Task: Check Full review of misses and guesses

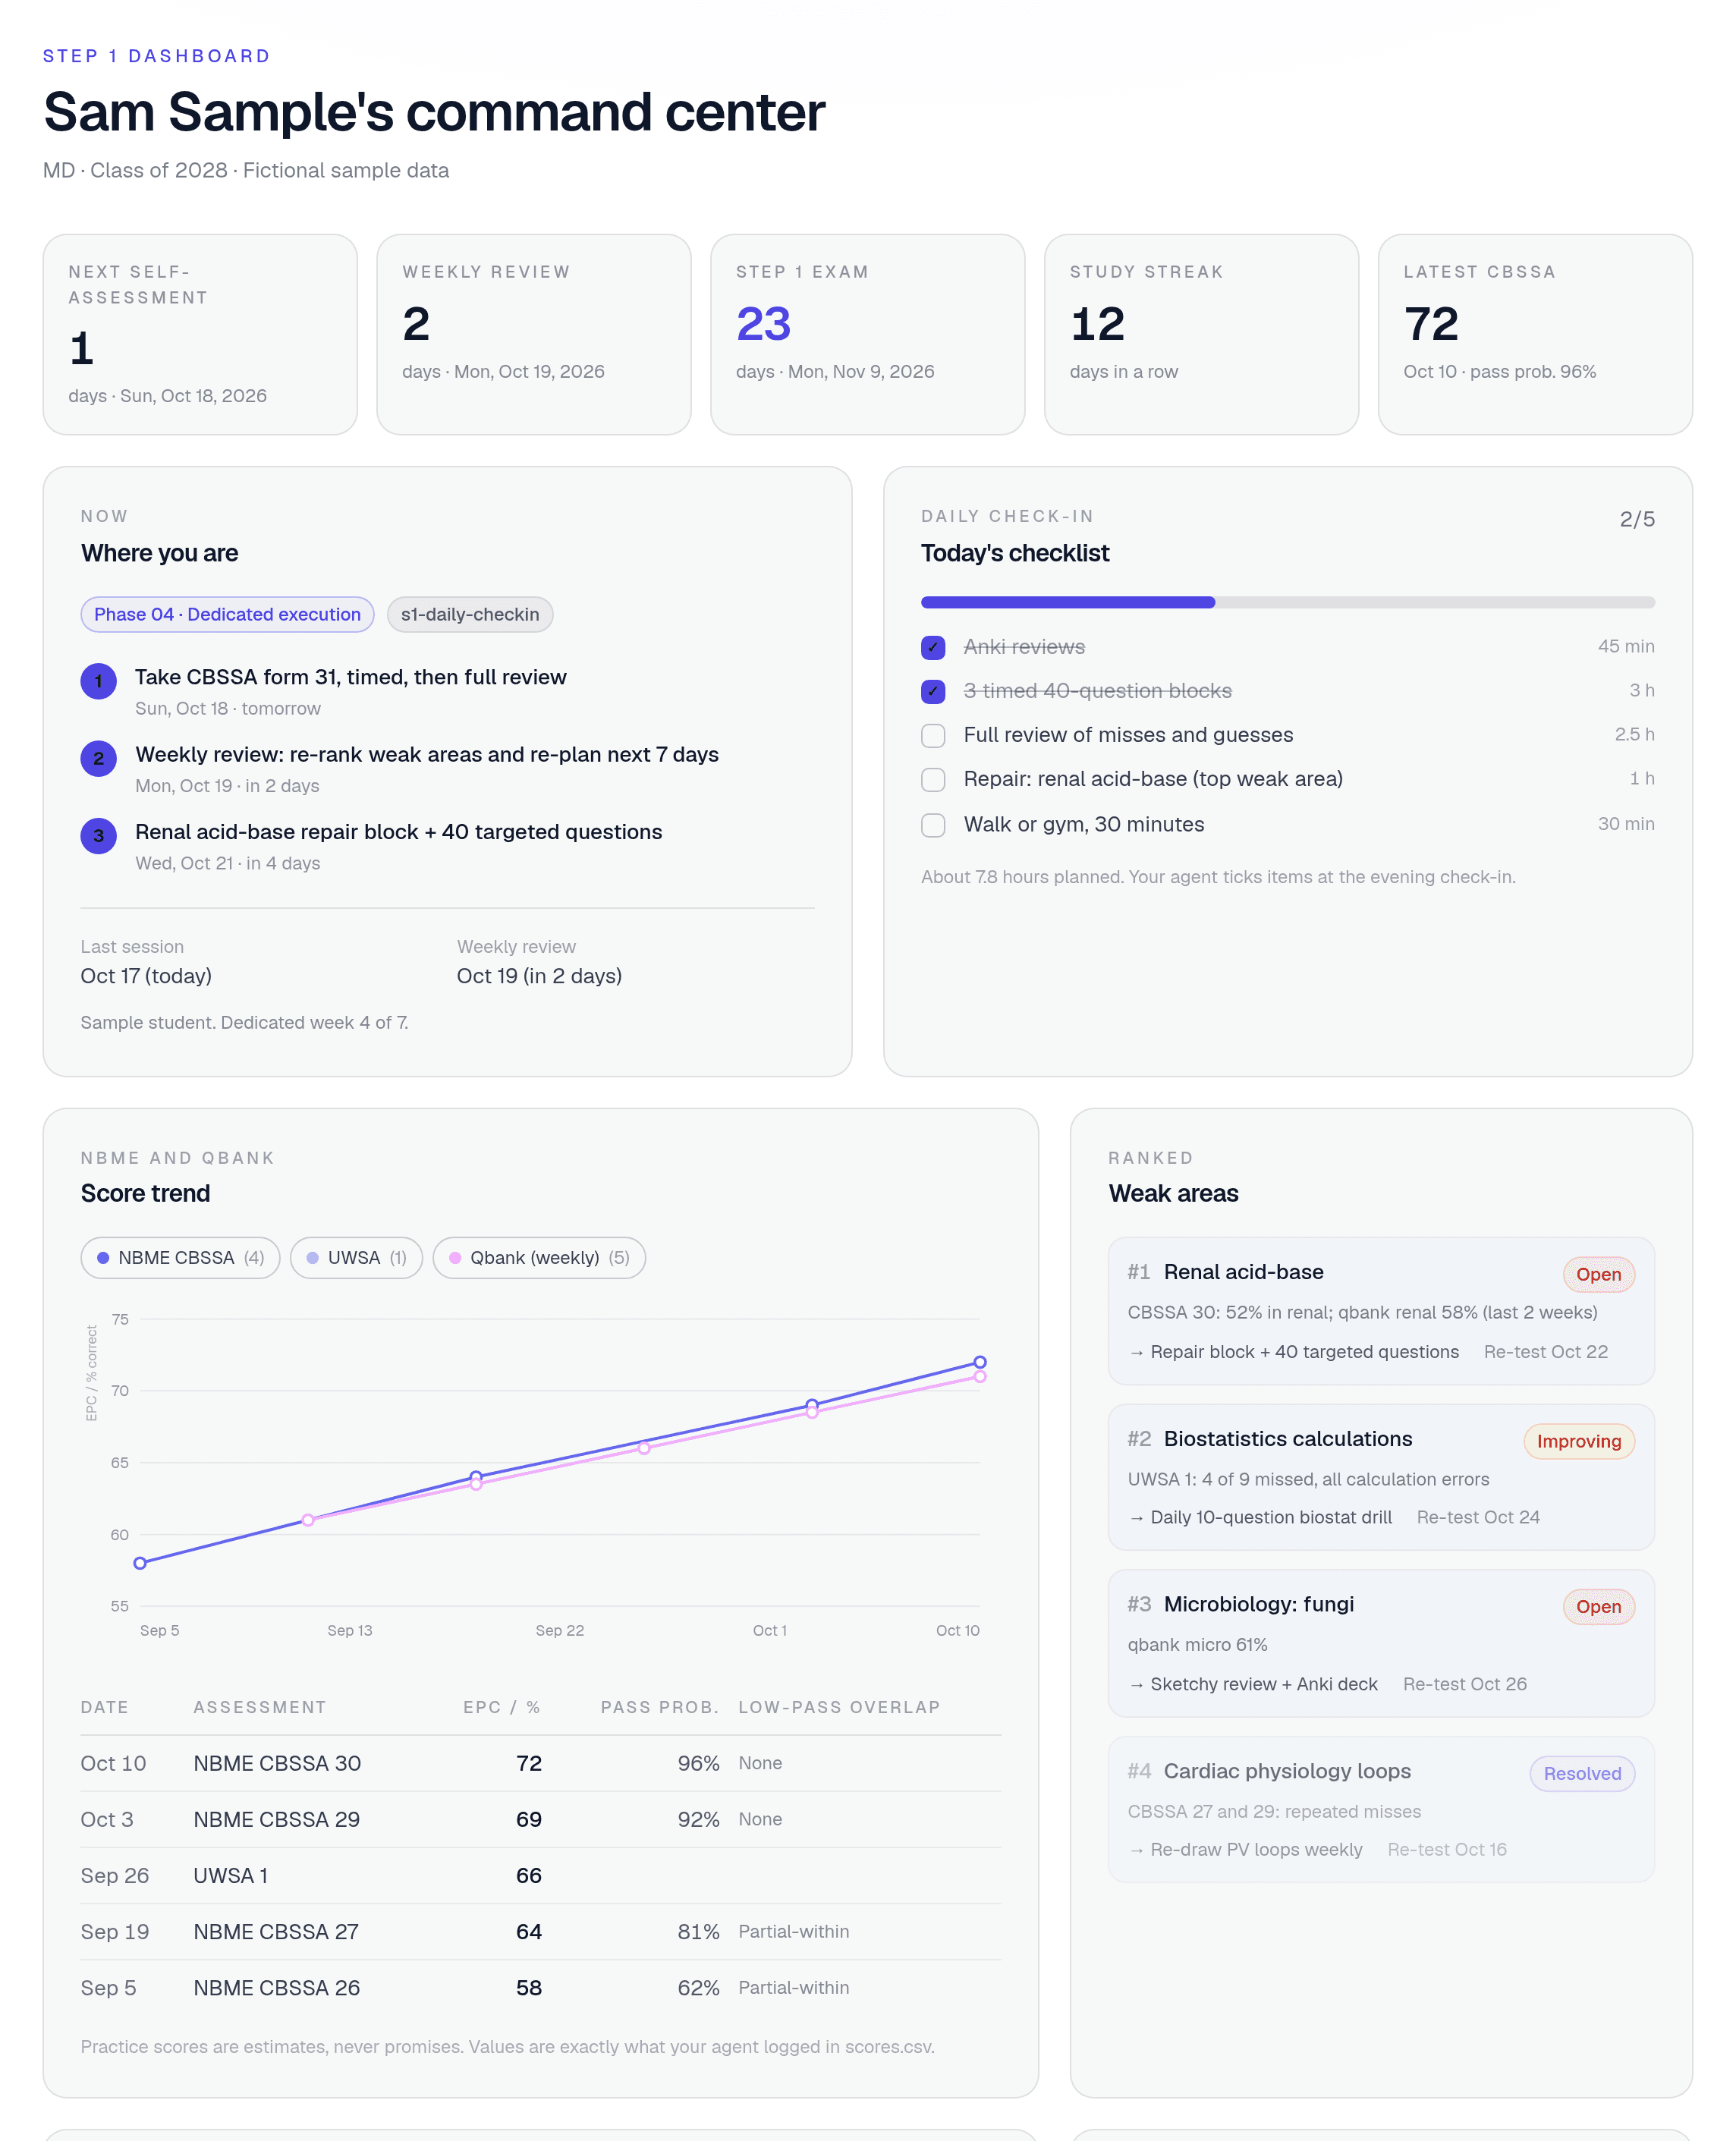Action: coord(933,736)
